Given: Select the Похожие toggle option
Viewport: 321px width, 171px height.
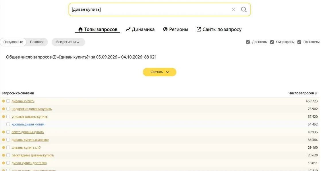Looking at the screenshot, I should pos(37,42).
